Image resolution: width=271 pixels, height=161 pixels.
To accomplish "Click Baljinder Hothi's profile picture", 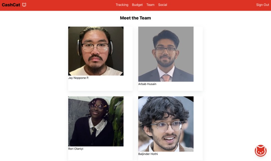I will tap(166, 124).
